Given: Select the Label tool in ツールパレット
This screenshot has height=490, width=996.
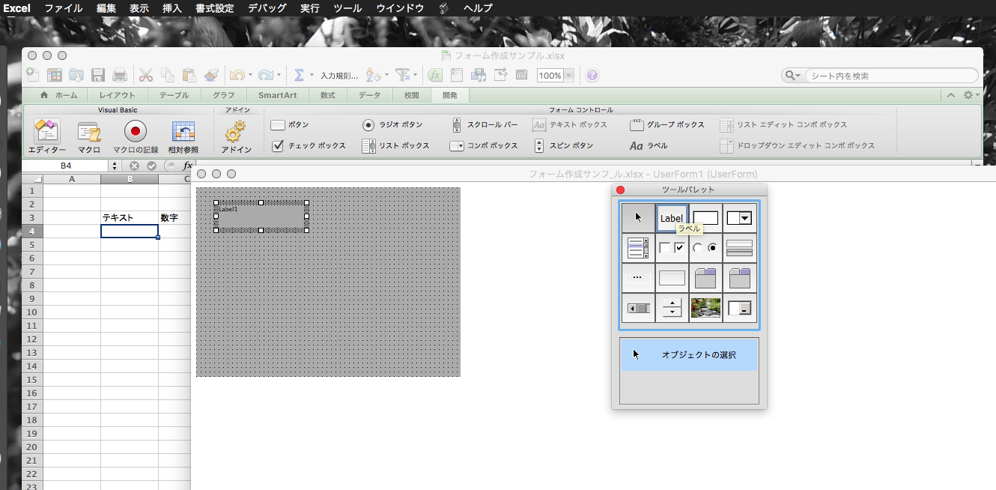Looking at the screenshot, I should (x=672, y=218).
